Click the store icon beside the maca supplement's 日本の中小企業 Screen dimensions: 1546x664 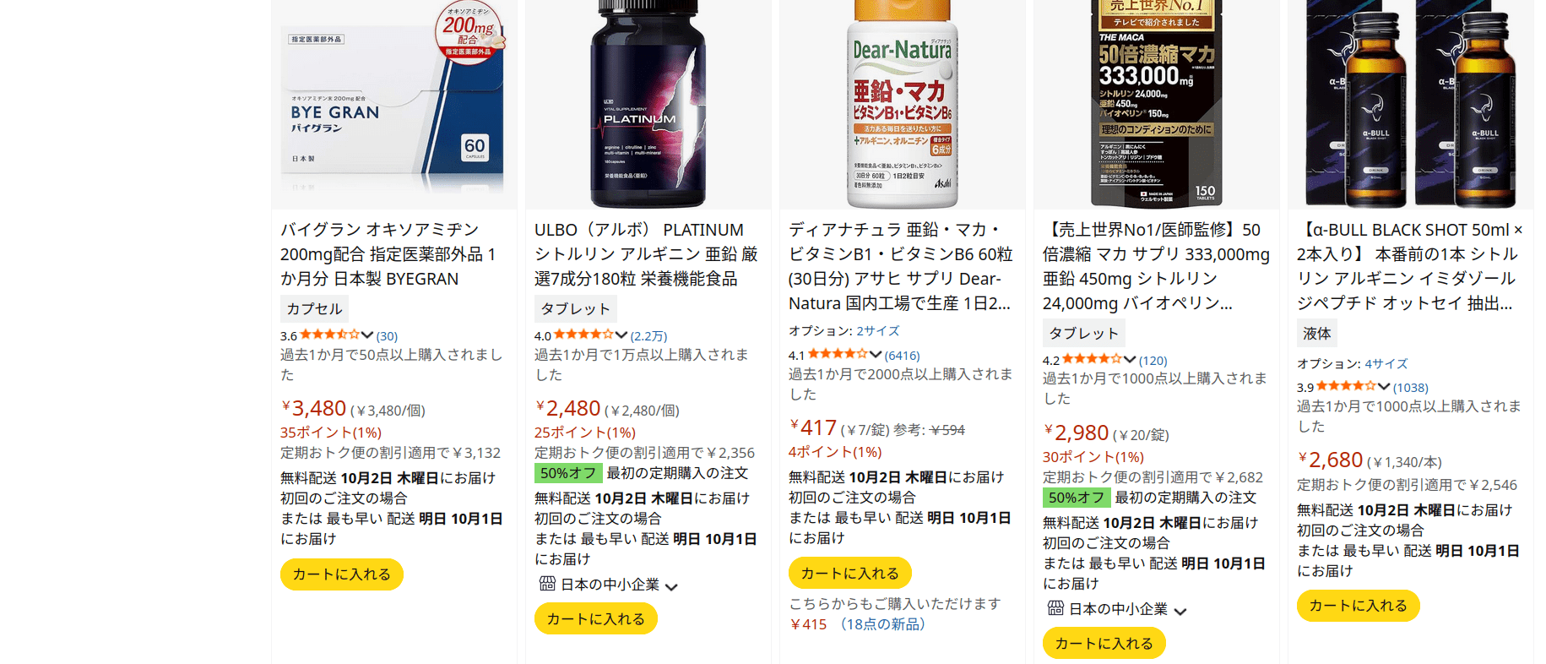coord(1055,608)
